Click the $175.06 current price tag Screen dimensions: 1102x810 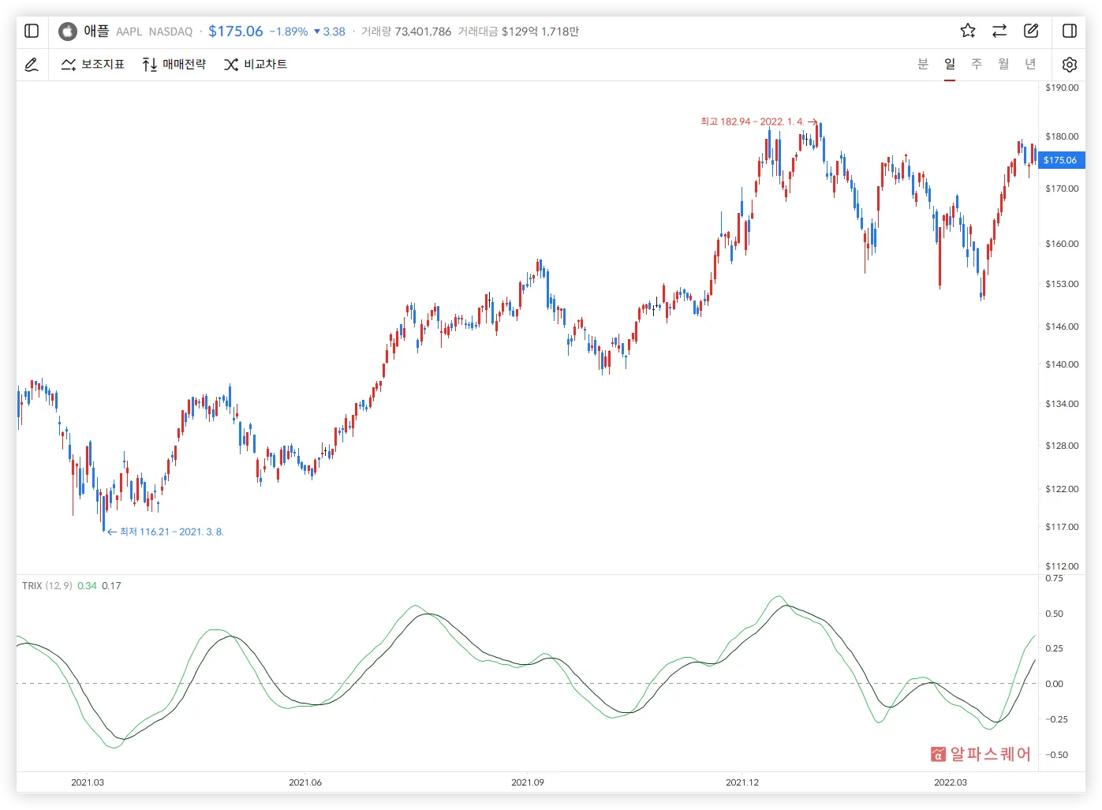point(1060,160)
